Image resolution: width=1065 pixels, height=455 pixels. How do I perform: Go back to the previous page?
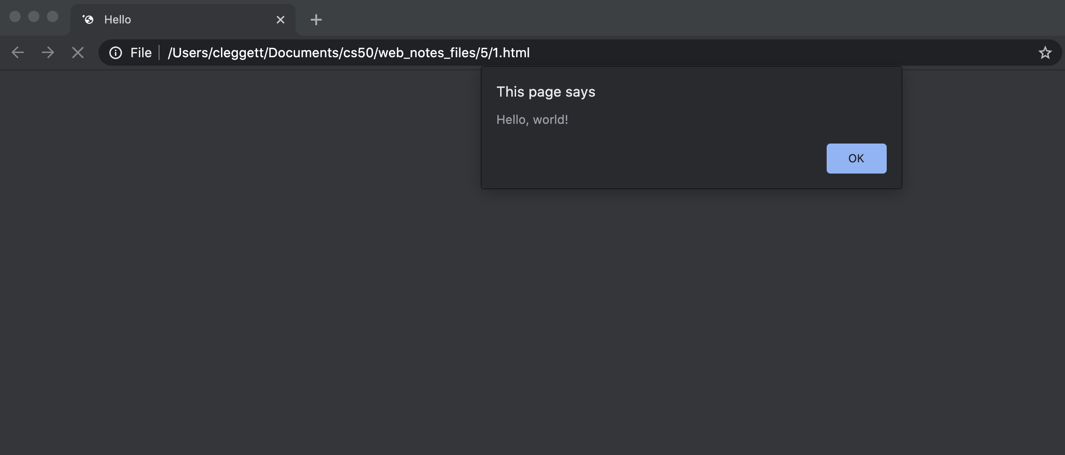(18, 53)
